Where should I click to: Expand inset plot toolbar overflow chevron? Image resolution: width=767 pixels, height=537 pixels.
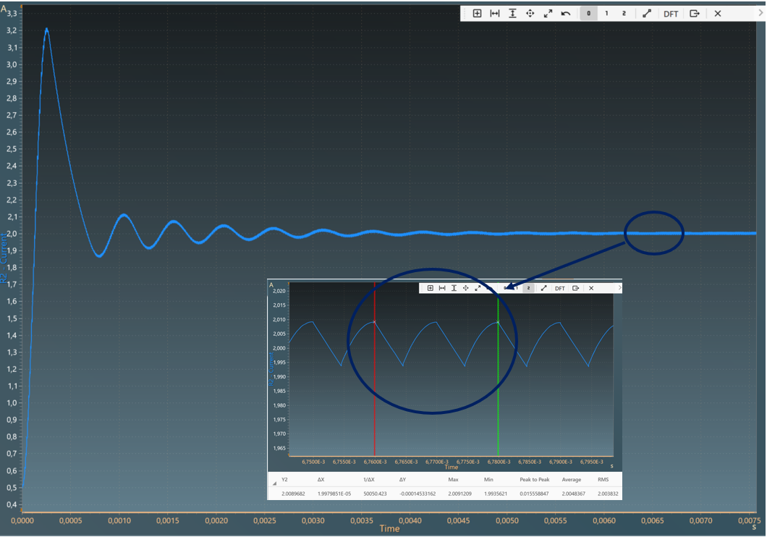pos(619,288)
